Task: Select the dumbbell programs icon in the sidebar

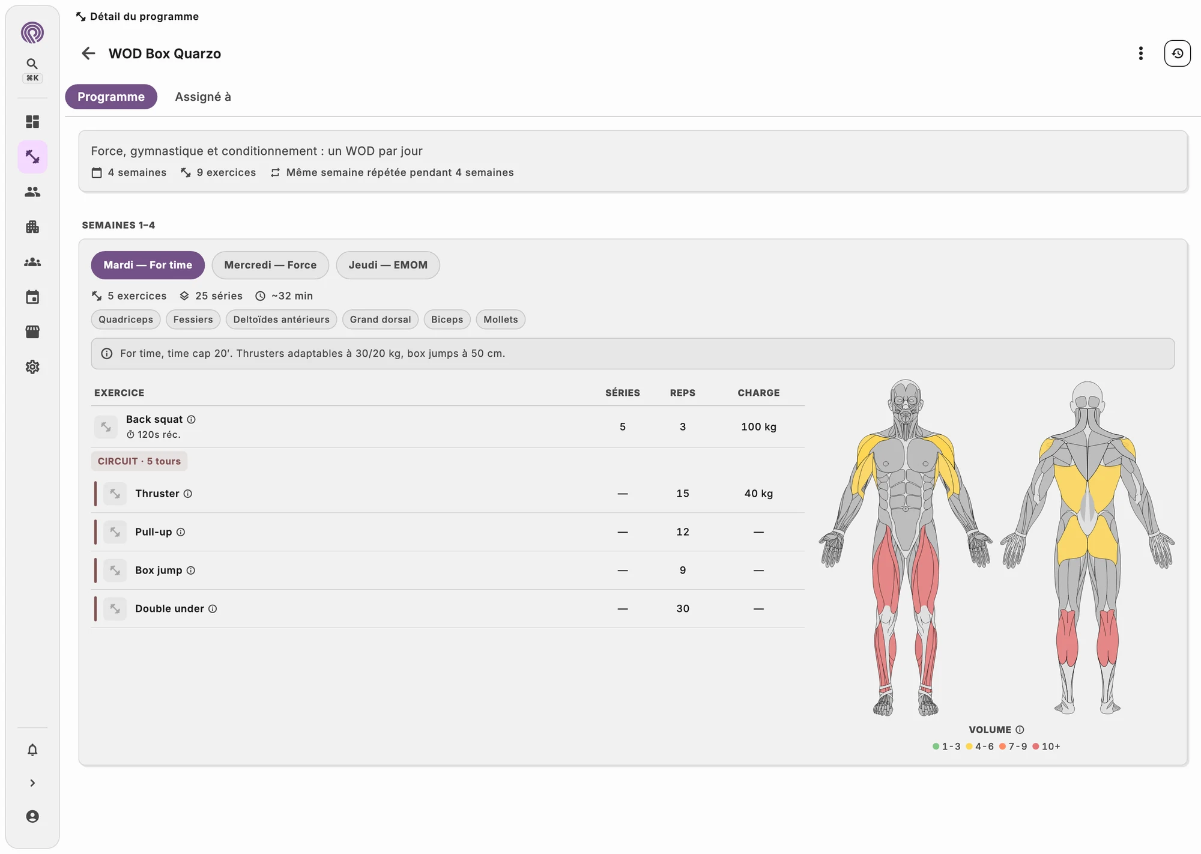Action: pos(32,157)
